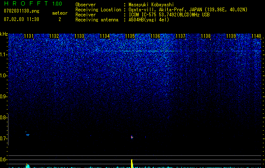Click the meteor count label
The image size is (265, 168).
point(60,13)
